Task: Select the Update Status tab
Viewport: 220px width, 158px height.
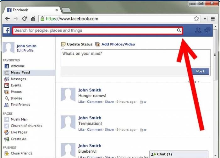Action: [x=77, y=44]
